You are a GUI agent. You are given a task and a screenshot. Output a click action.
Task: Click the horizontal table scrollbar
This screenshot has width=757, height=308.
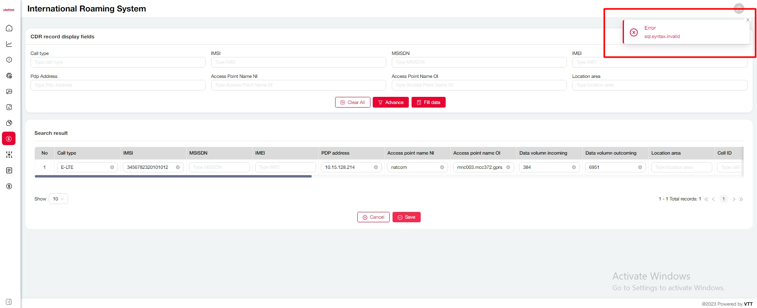[x=173, y=176]
